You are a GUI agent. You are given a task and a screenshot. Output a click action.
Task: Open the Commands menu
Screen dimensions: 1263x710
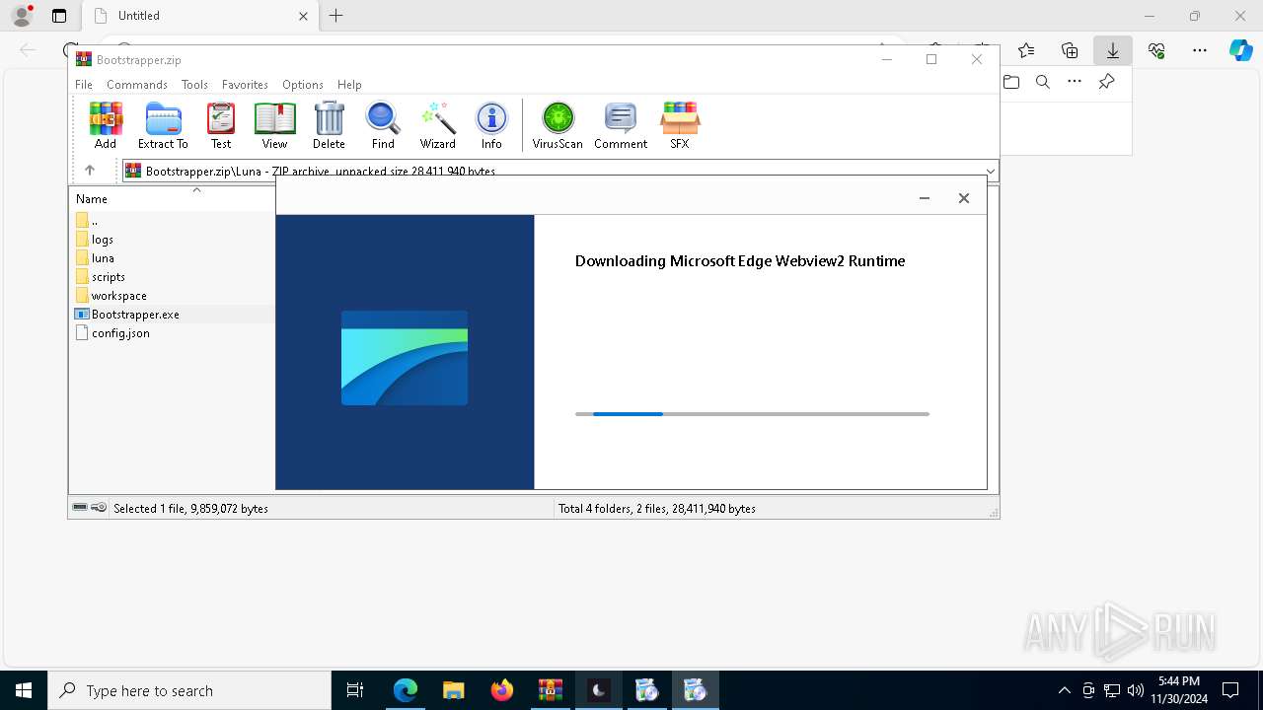tap(137, 85)
